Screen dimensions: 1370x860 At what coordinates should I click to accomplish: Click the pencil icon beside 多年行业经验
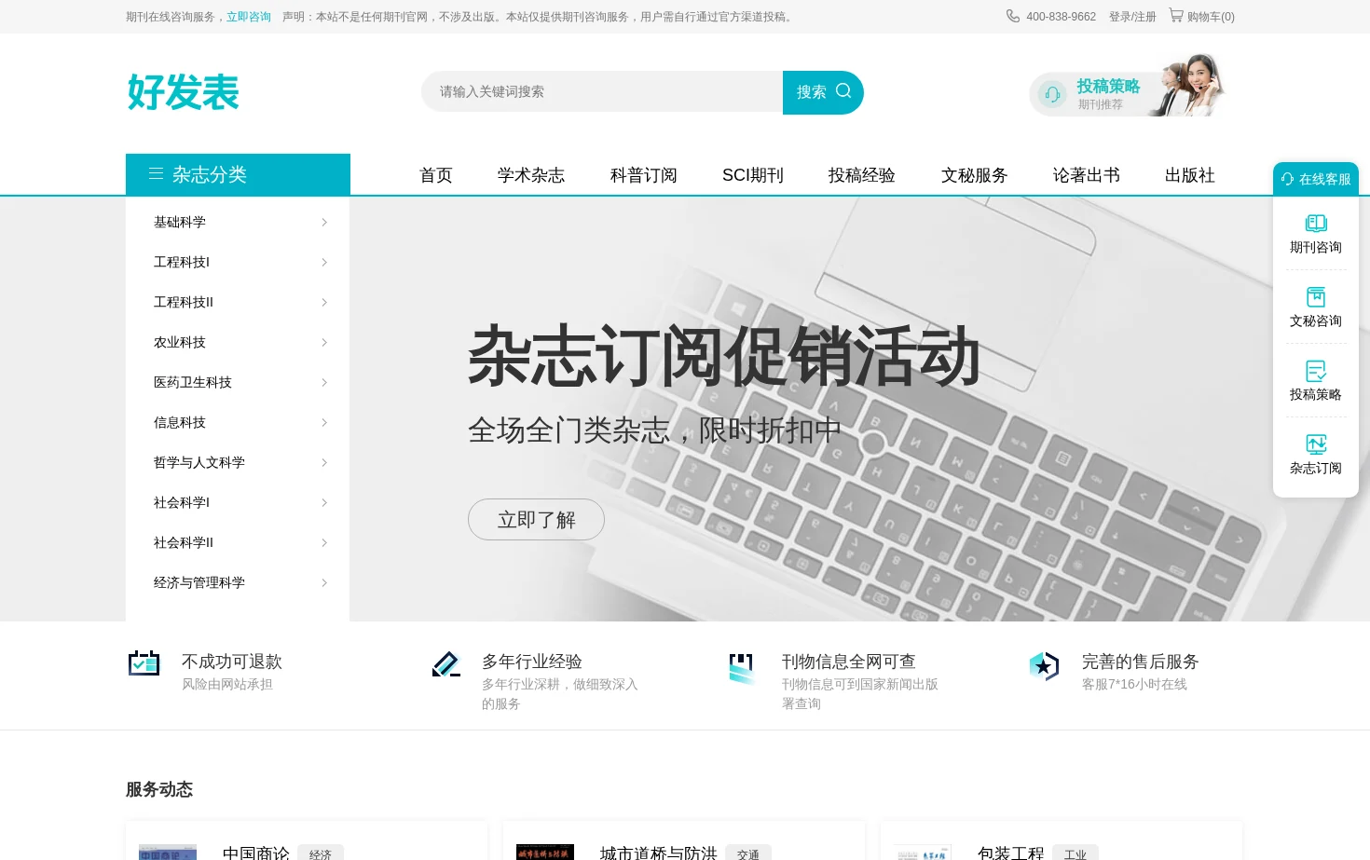point(446,663)
